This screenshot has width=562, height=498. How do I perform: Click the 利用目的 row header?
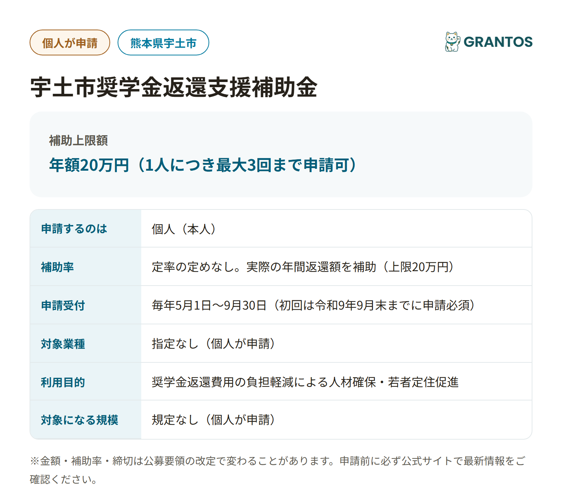(x=85, y=382)
